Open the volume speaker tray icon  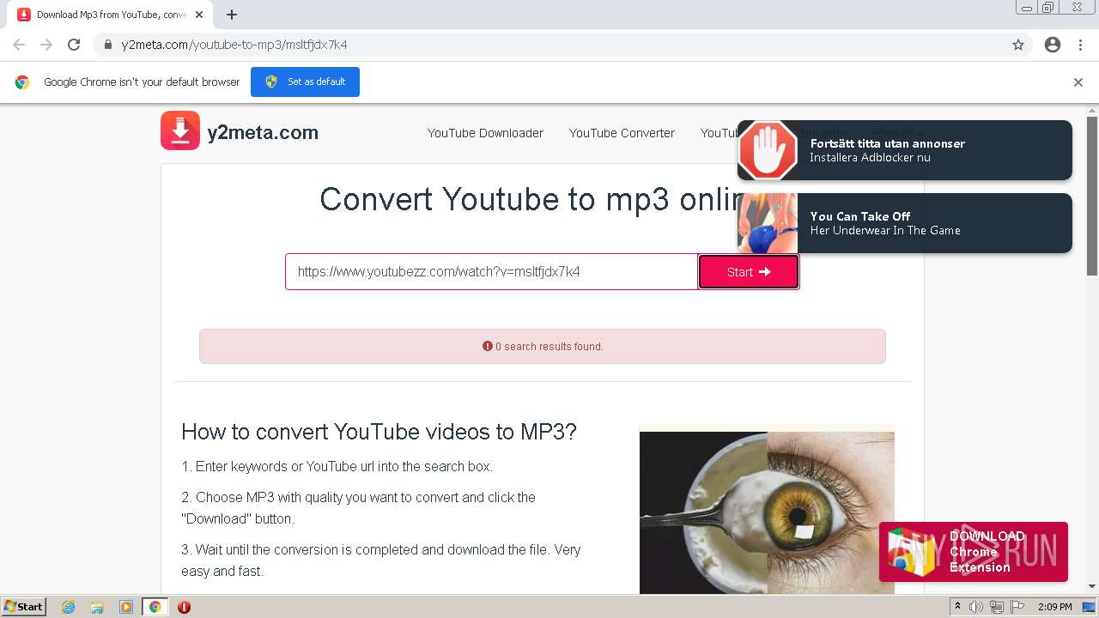point(976,607)
